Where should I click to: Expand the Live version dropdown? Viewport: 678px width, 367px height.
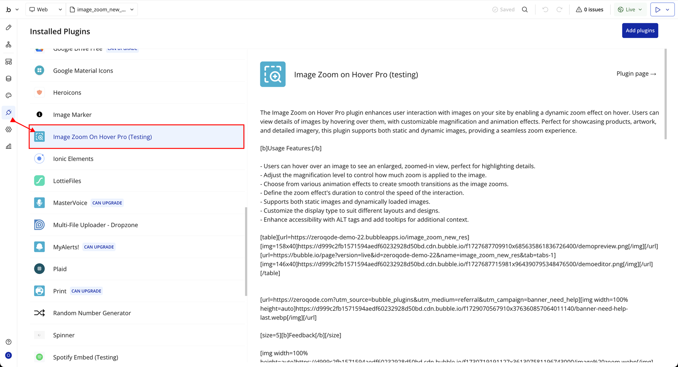(630, 10)
